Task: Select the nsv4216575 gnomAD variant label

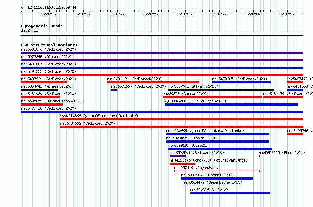Action: click(209, 160)
